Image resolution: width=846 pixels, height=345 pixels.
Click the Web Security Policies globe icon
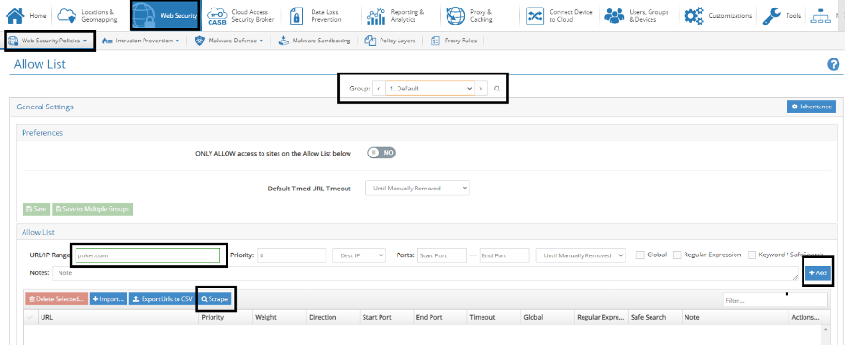12,41
